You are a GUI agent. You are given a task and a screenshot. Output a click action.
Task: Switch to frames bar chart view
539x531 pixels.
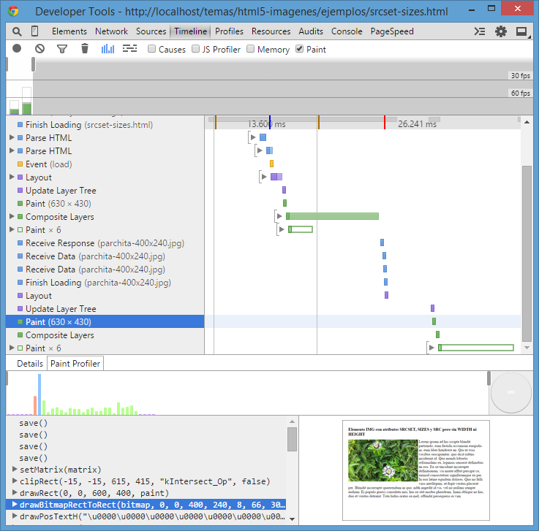[108, 49]
